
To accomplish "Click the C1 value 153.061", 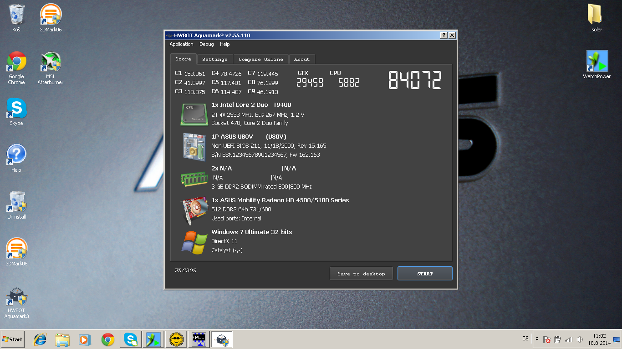I will (195, 74).
